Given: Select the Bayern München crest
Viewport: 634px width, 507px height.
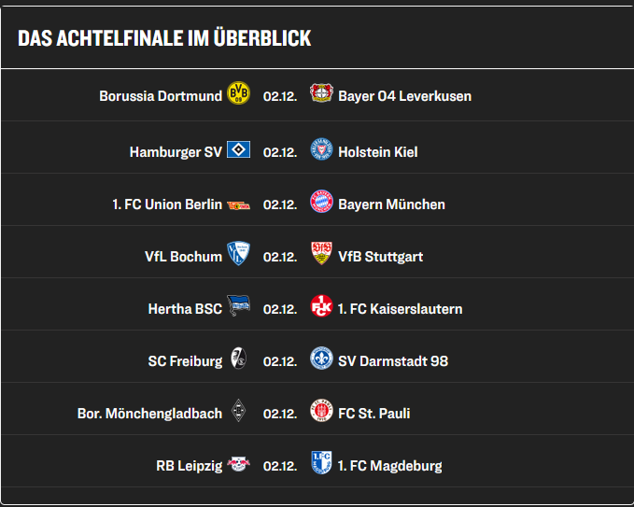Looking at the screenshot, I should tap(321, 202).
